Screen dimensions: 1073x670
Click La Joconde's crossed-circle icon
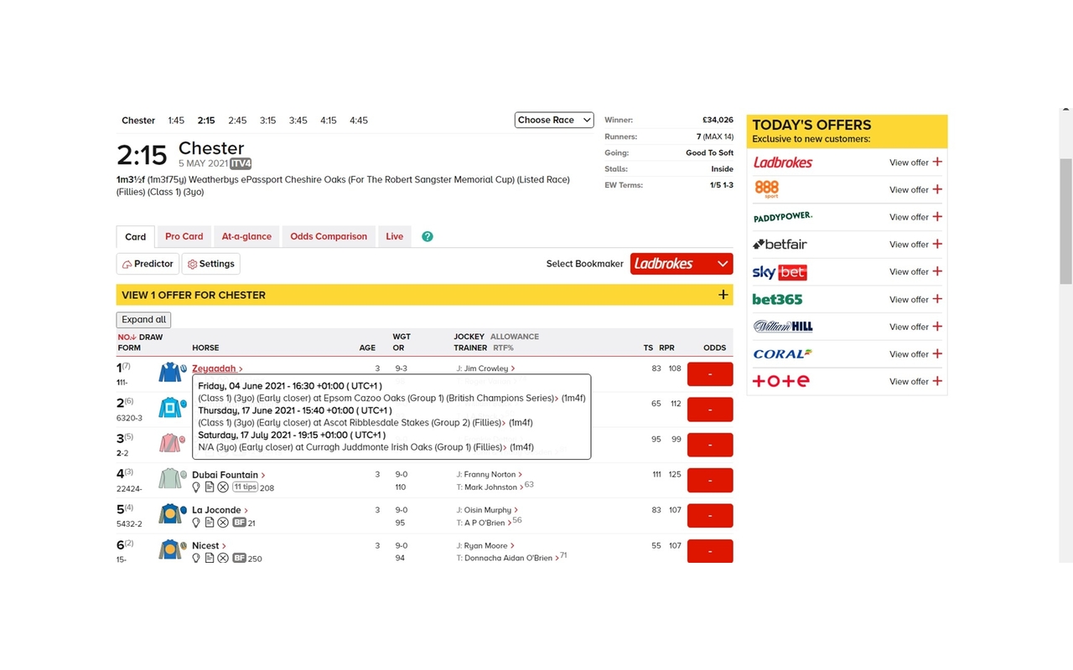point(223,523)
